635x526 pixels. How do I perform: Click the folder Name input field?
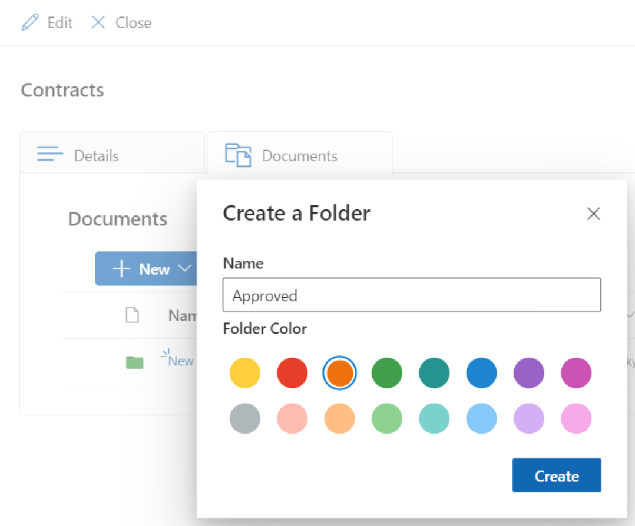click(x=411, y=295)
